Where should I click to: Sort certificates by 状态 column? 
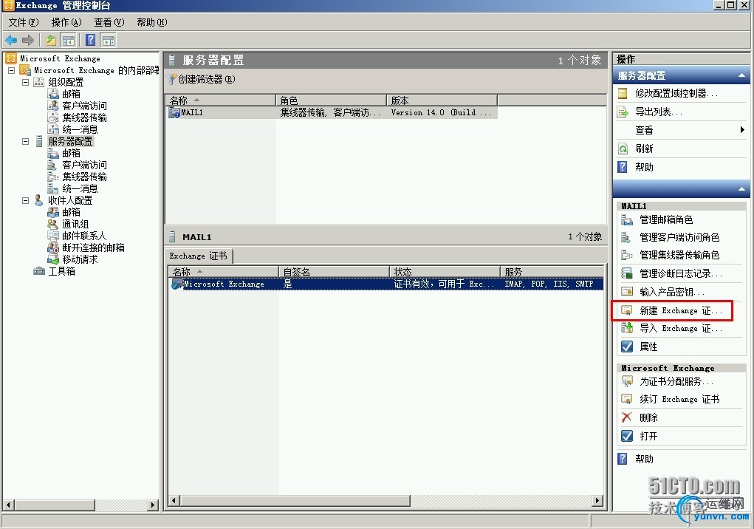click(x=445, y=272)
